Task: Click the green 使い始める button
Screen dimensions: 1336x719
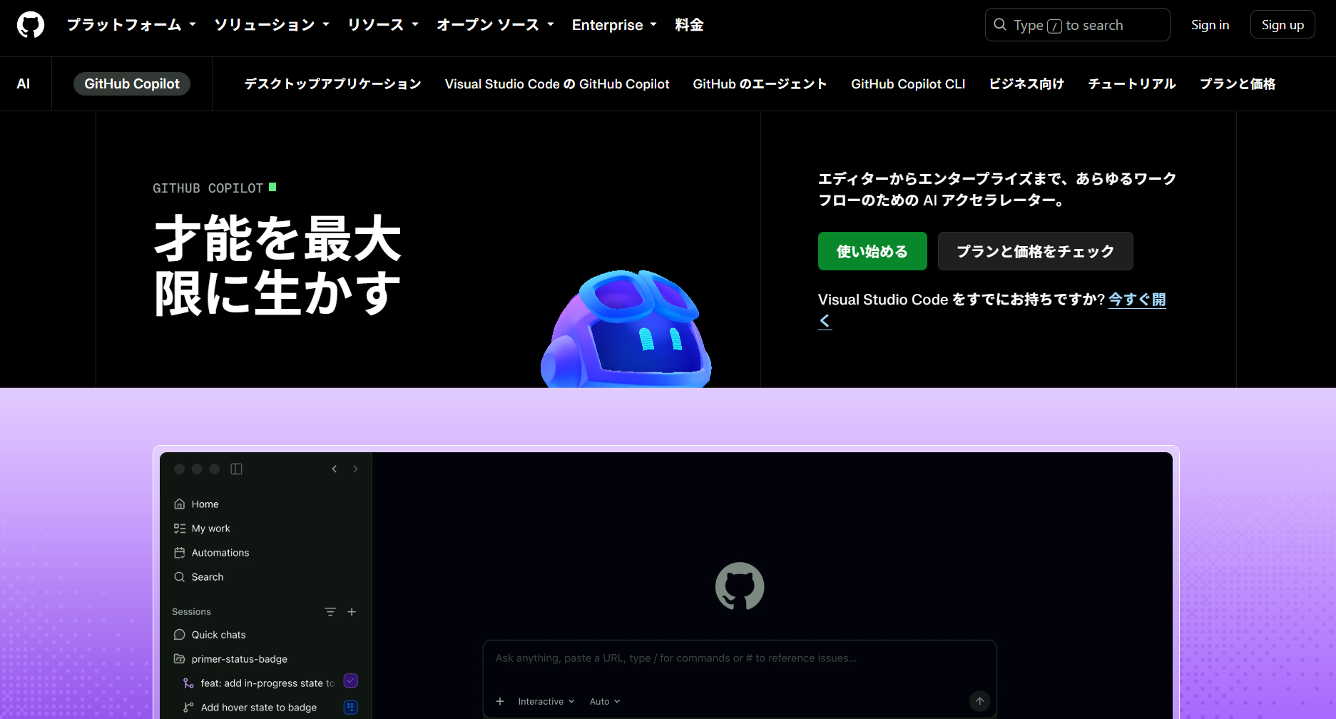Action: 872,251
